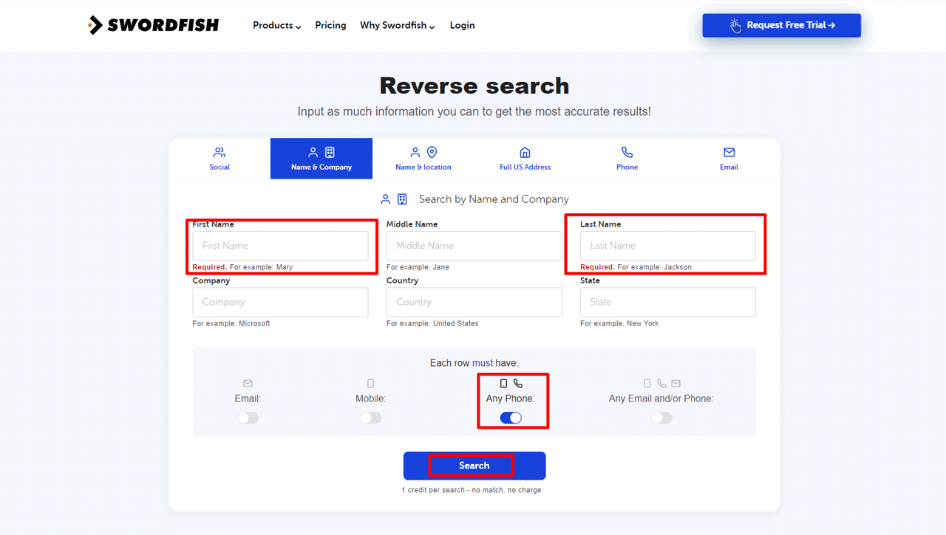Select the Social search tab icon
The width and height of the screenshot is (946, 535).
[219, 152]
